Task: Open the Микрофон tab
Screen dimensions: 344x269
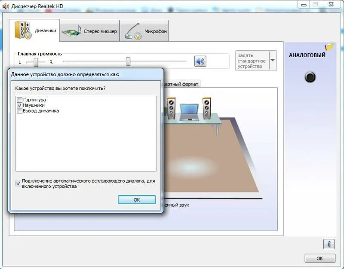Action: click(x=144, y=31)
